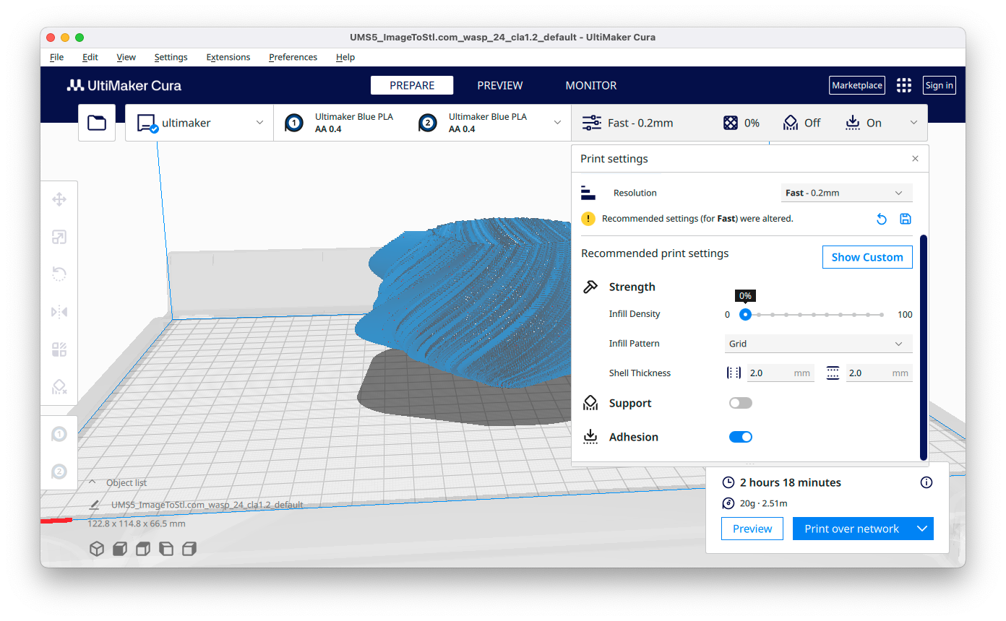Select the Mirror tool in sidebar
The width and height of the screenshot is (1006, 621).
59,312
